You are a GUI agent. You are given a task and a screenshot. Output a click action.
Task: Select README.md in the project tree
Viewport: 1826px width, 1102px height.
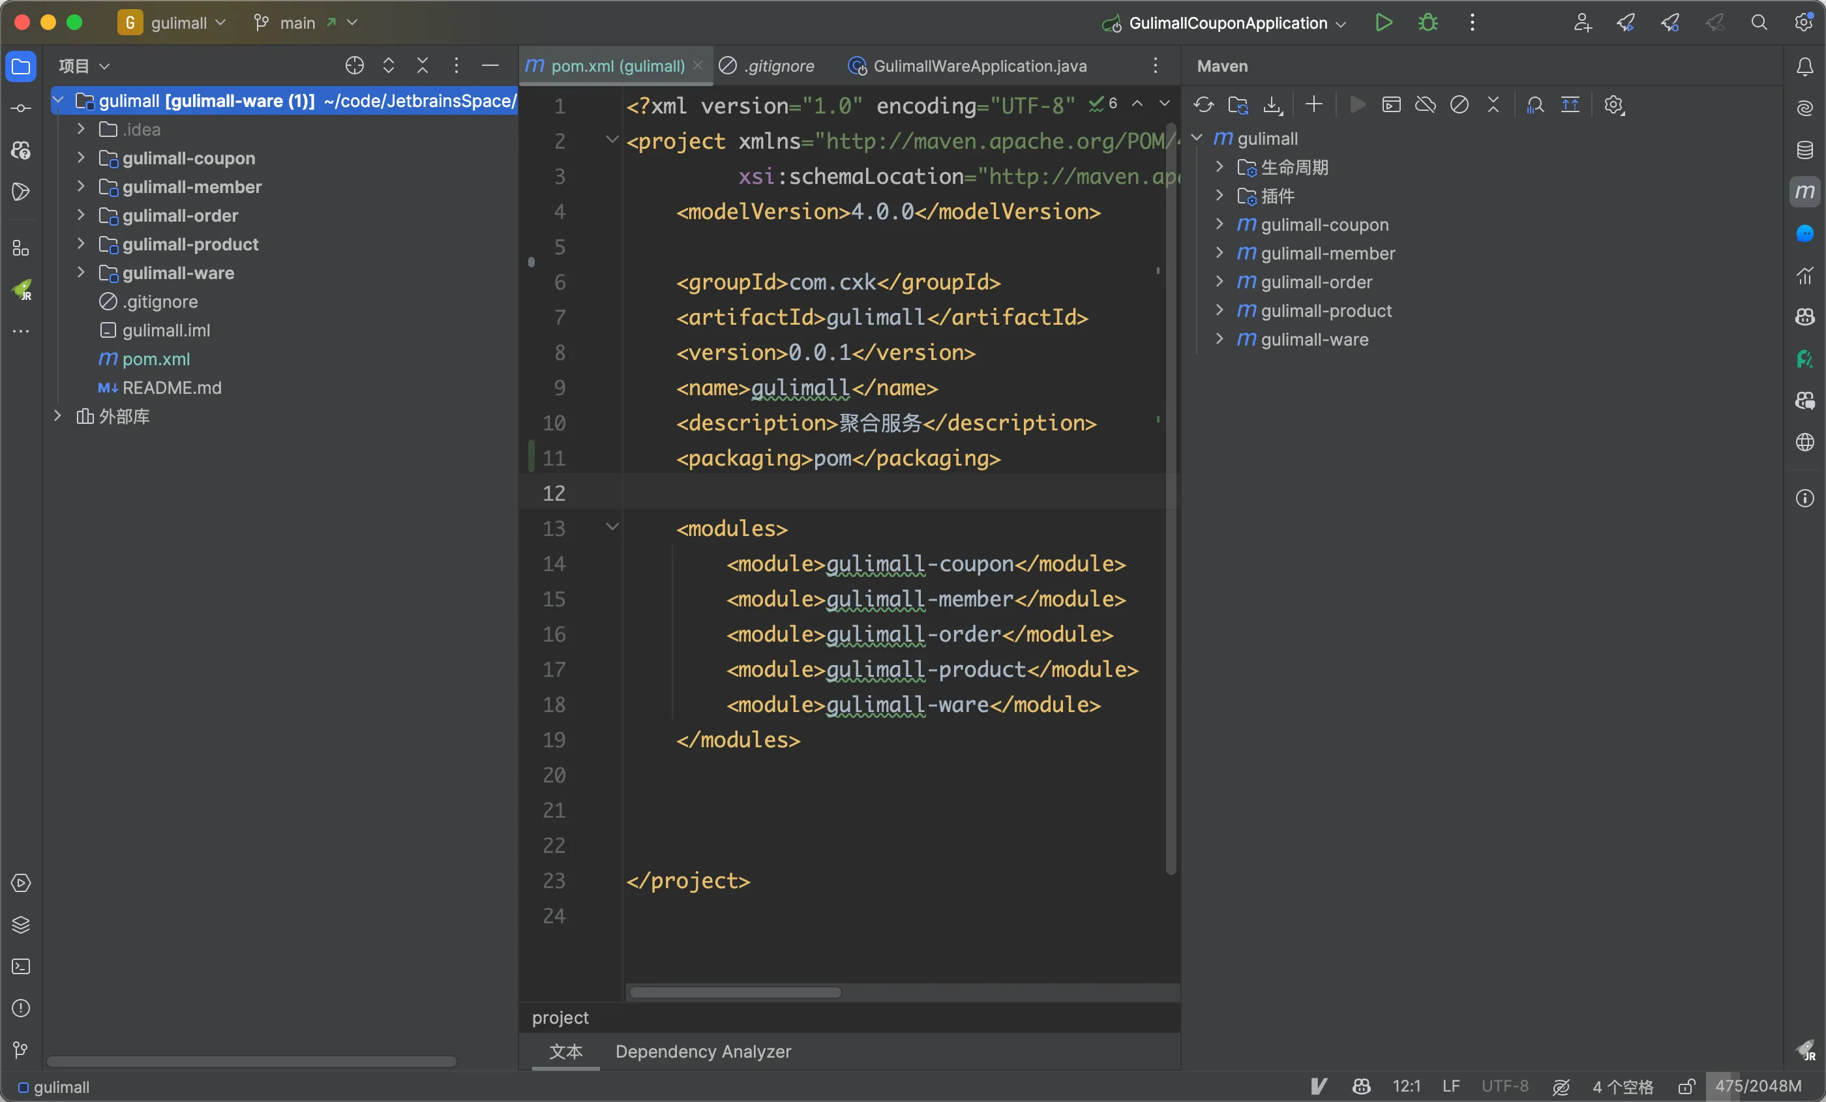click(x=171, y=387)
